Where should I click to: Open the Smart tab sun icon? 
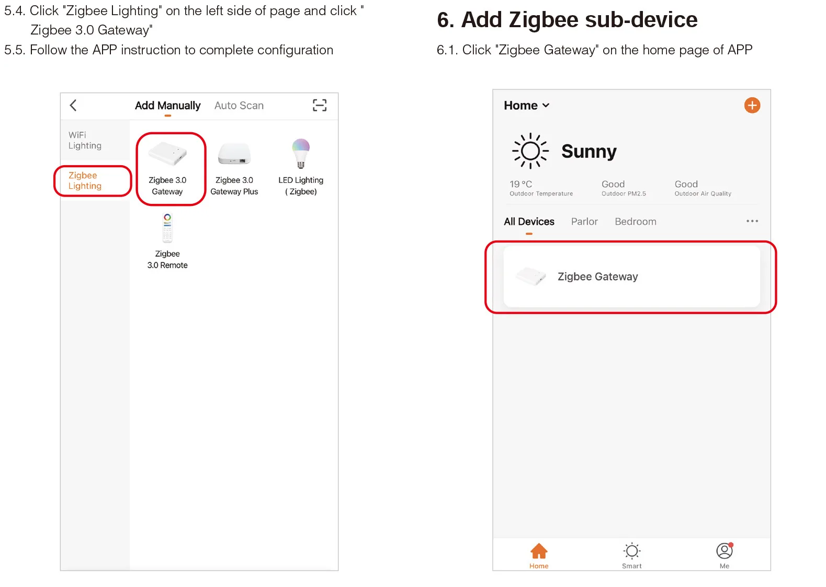[x=631, y=550]
